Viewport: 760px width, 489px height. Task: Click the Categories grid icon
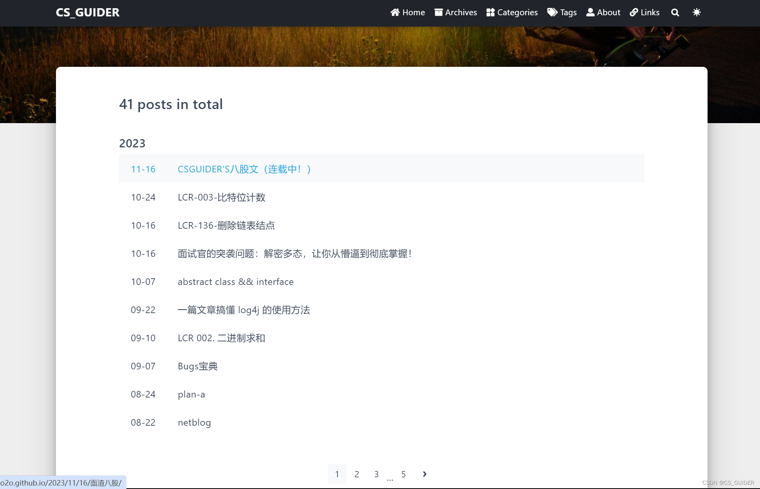[x=490, y=12]
